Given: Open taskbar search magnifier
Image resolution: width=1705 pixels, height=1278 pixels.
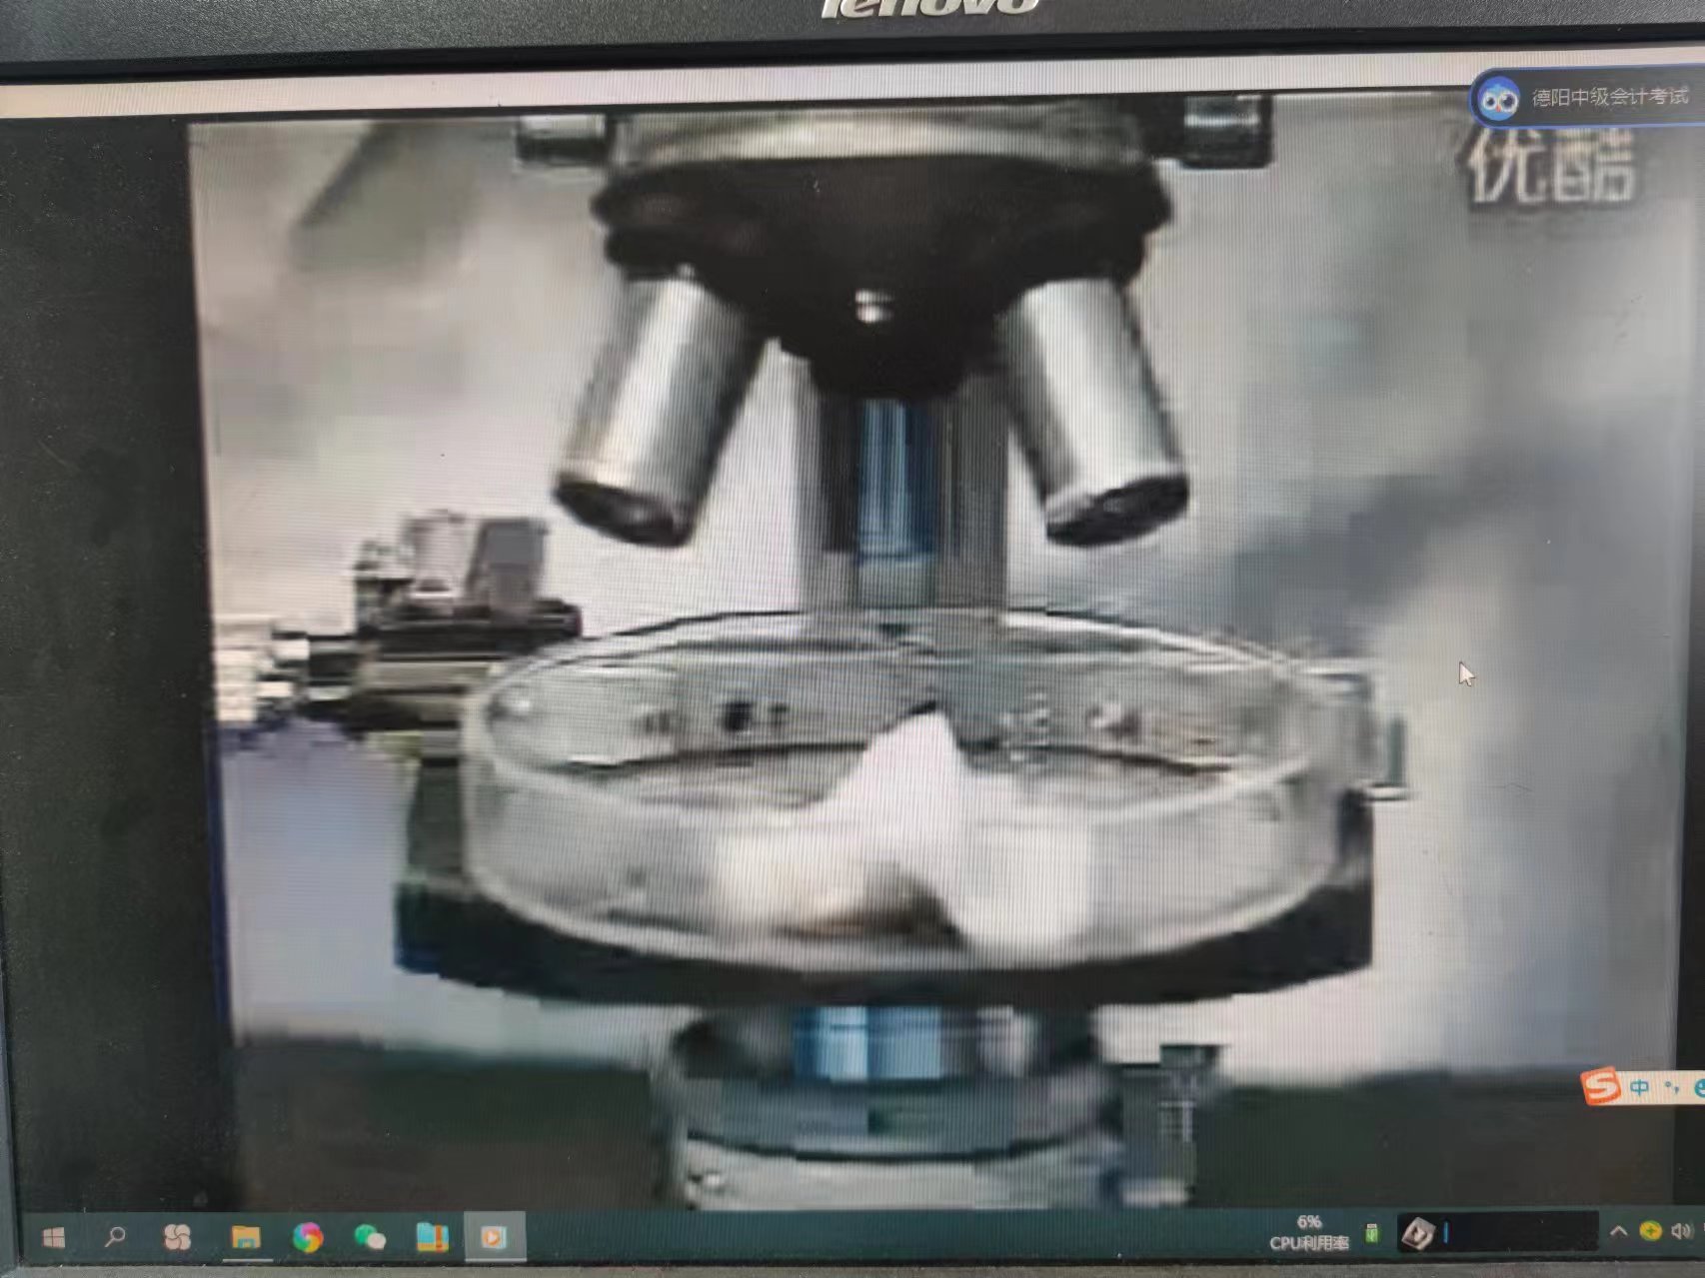Looking at the screenshot, I should 115,1237.
